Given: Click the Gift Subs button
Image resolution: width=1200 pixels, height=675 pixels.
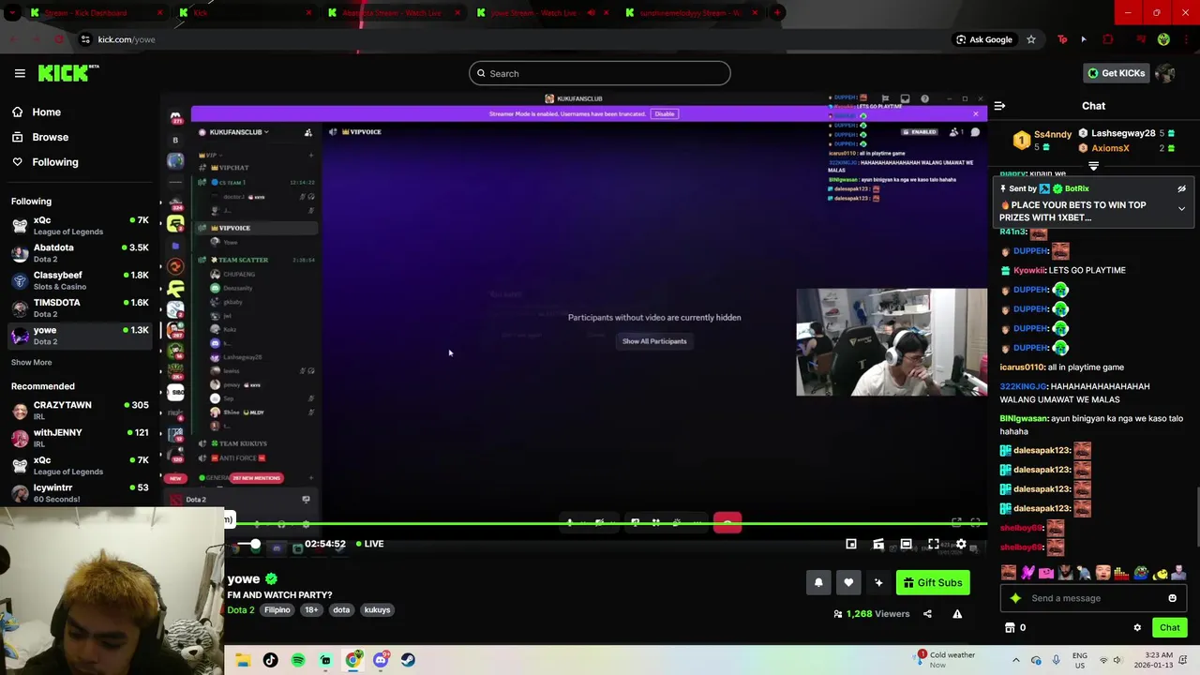Looking at the screenshot, I should pyautogui.click(x=932, y=583).
